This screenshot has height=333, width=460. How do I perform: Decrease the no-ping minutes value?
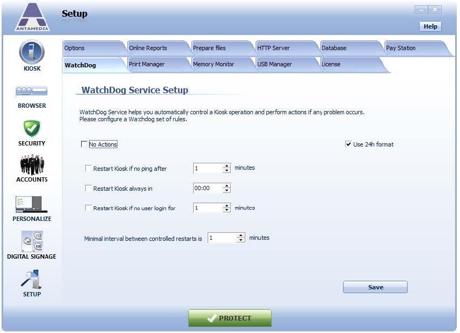click(226, 170)
